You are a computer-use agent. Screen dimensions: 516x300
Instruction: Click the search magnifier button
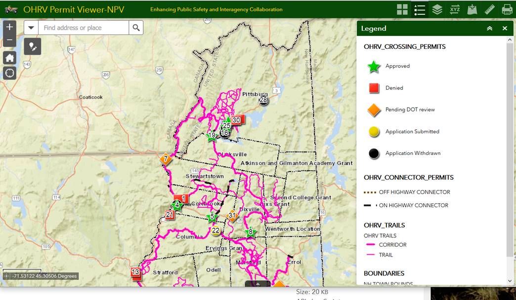click(136, 28)
